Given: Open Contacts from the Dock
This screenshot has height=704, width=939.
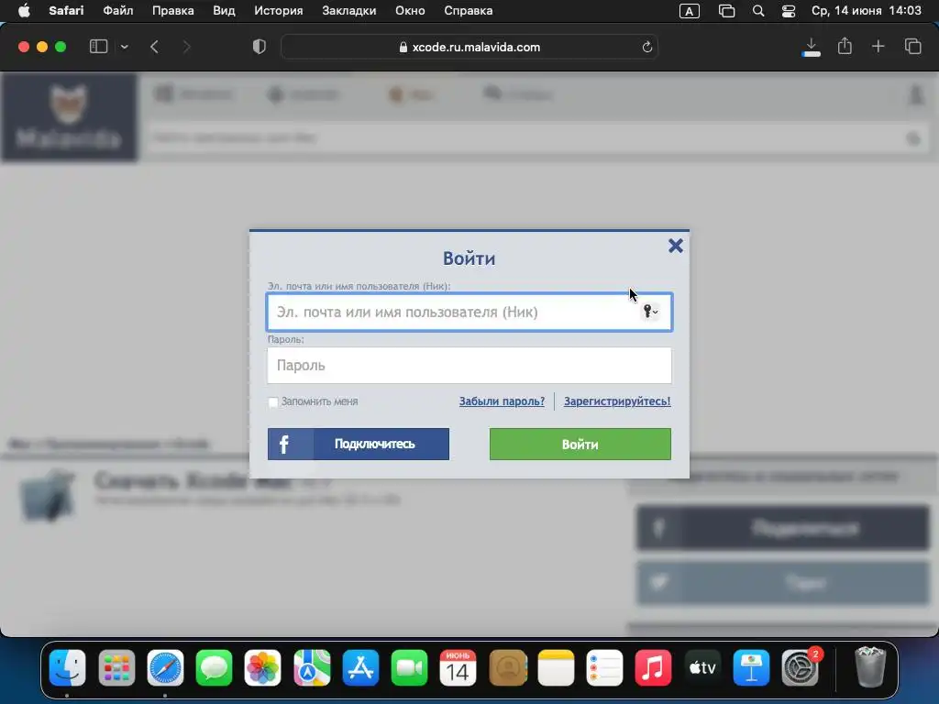Looking at the screenshot, I should coord(508,667).
